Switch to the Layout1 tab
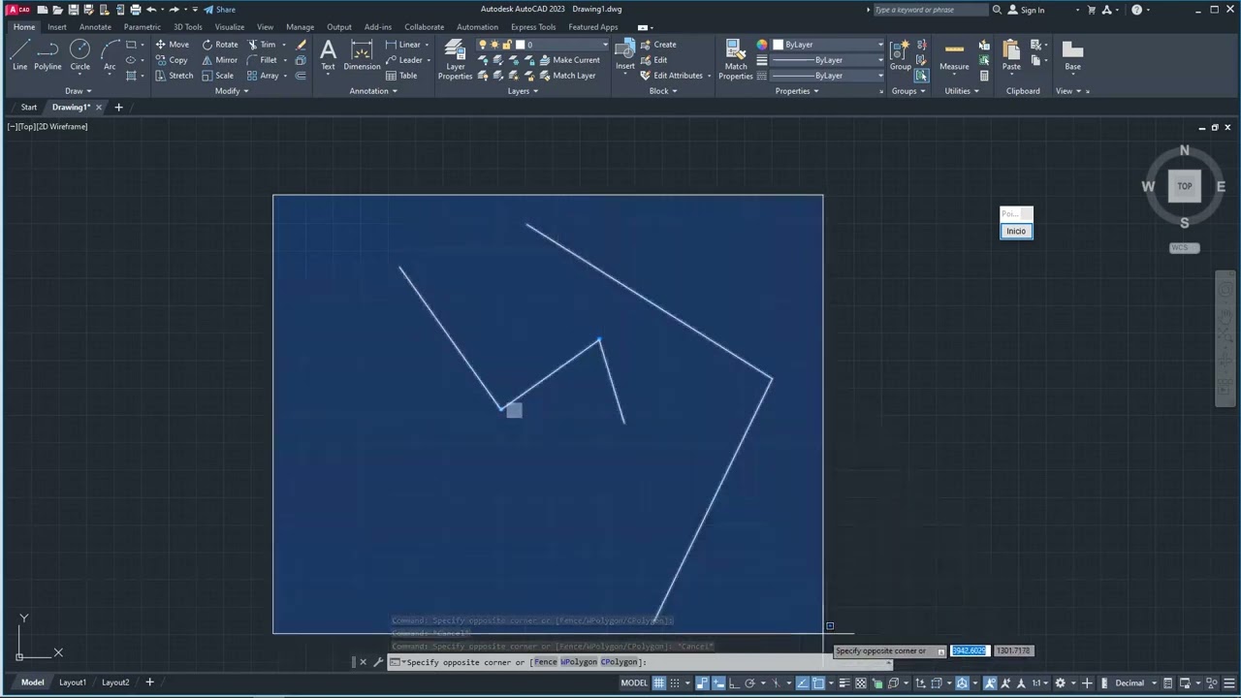 pos(73,682)
